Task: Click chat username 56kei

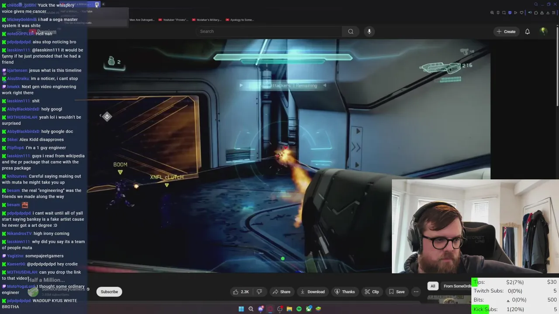Action: [12, 140]
